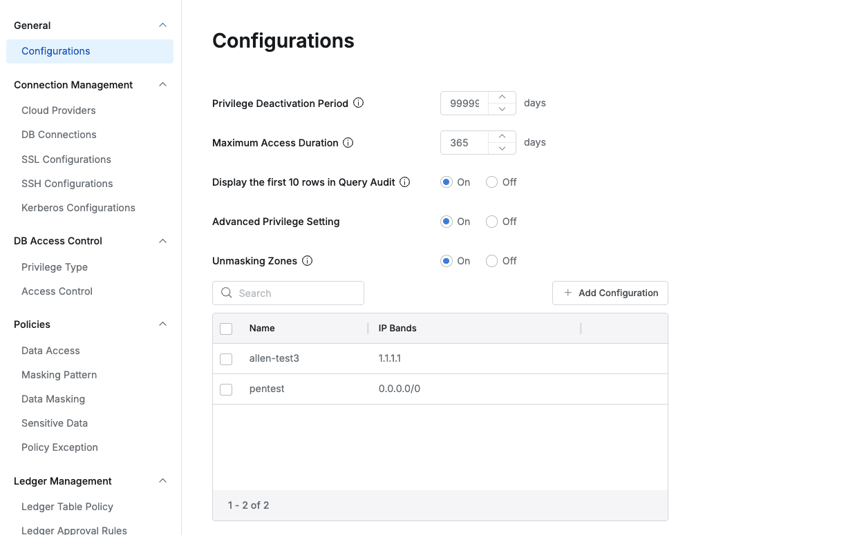This screenshot has height=535, width=855.
Task: Click info icon beside Display first 10 rows
Action: point(405,182)
